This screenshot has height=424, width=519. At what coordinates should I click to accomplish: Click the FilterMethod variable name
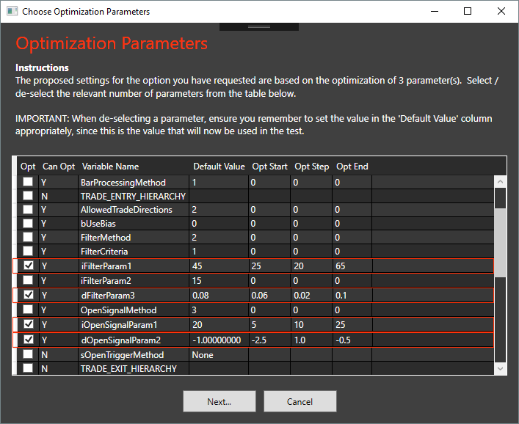pyautogui.click(x=106, y=238)
